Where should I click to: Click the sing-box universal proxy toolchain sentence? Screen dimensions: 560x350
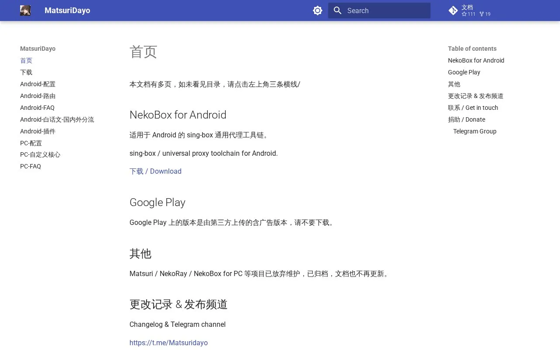203,153
